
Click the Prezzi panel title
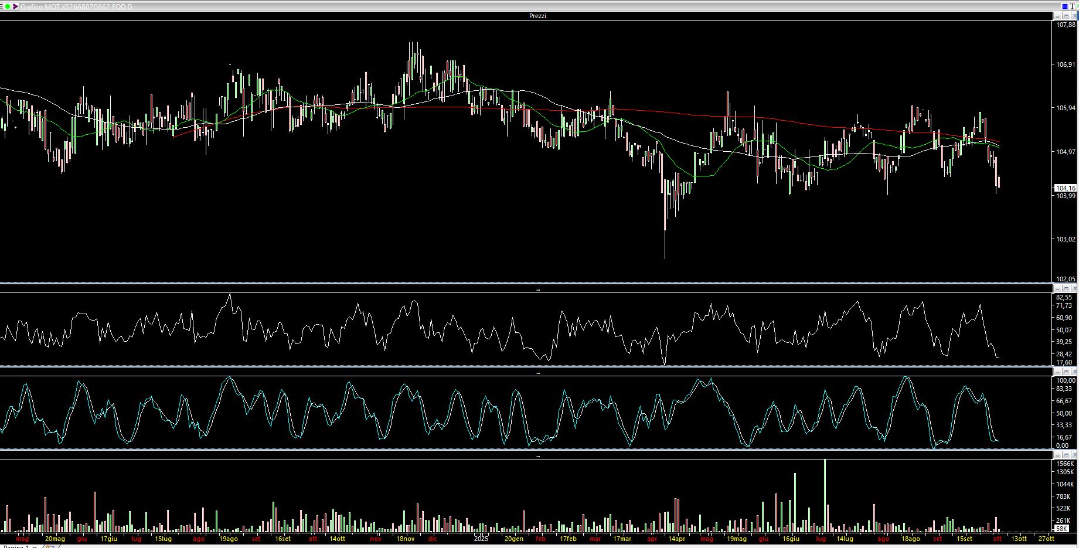coord(537,16)
